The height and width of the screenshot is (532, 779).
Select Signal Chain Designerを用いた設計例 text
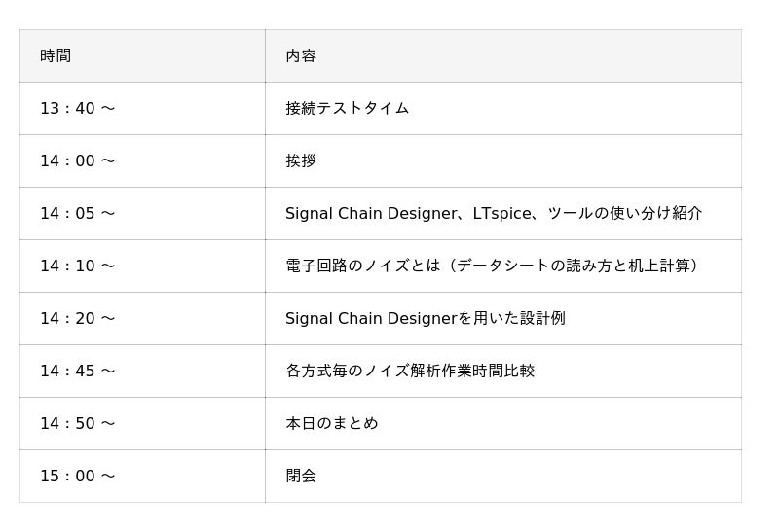tap(426, 319)
